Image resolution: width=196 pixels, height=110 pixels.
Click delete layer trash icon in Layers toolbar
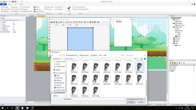click(x=179, y=63)
